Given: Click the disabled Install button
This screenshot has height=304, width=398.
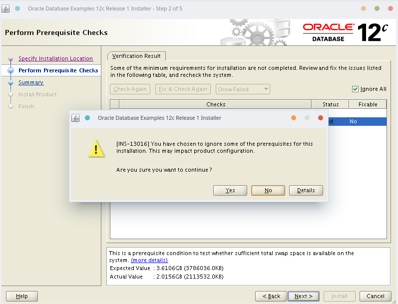Looking at the screenshot, I should pyautogui.click(x=340, y=296).
